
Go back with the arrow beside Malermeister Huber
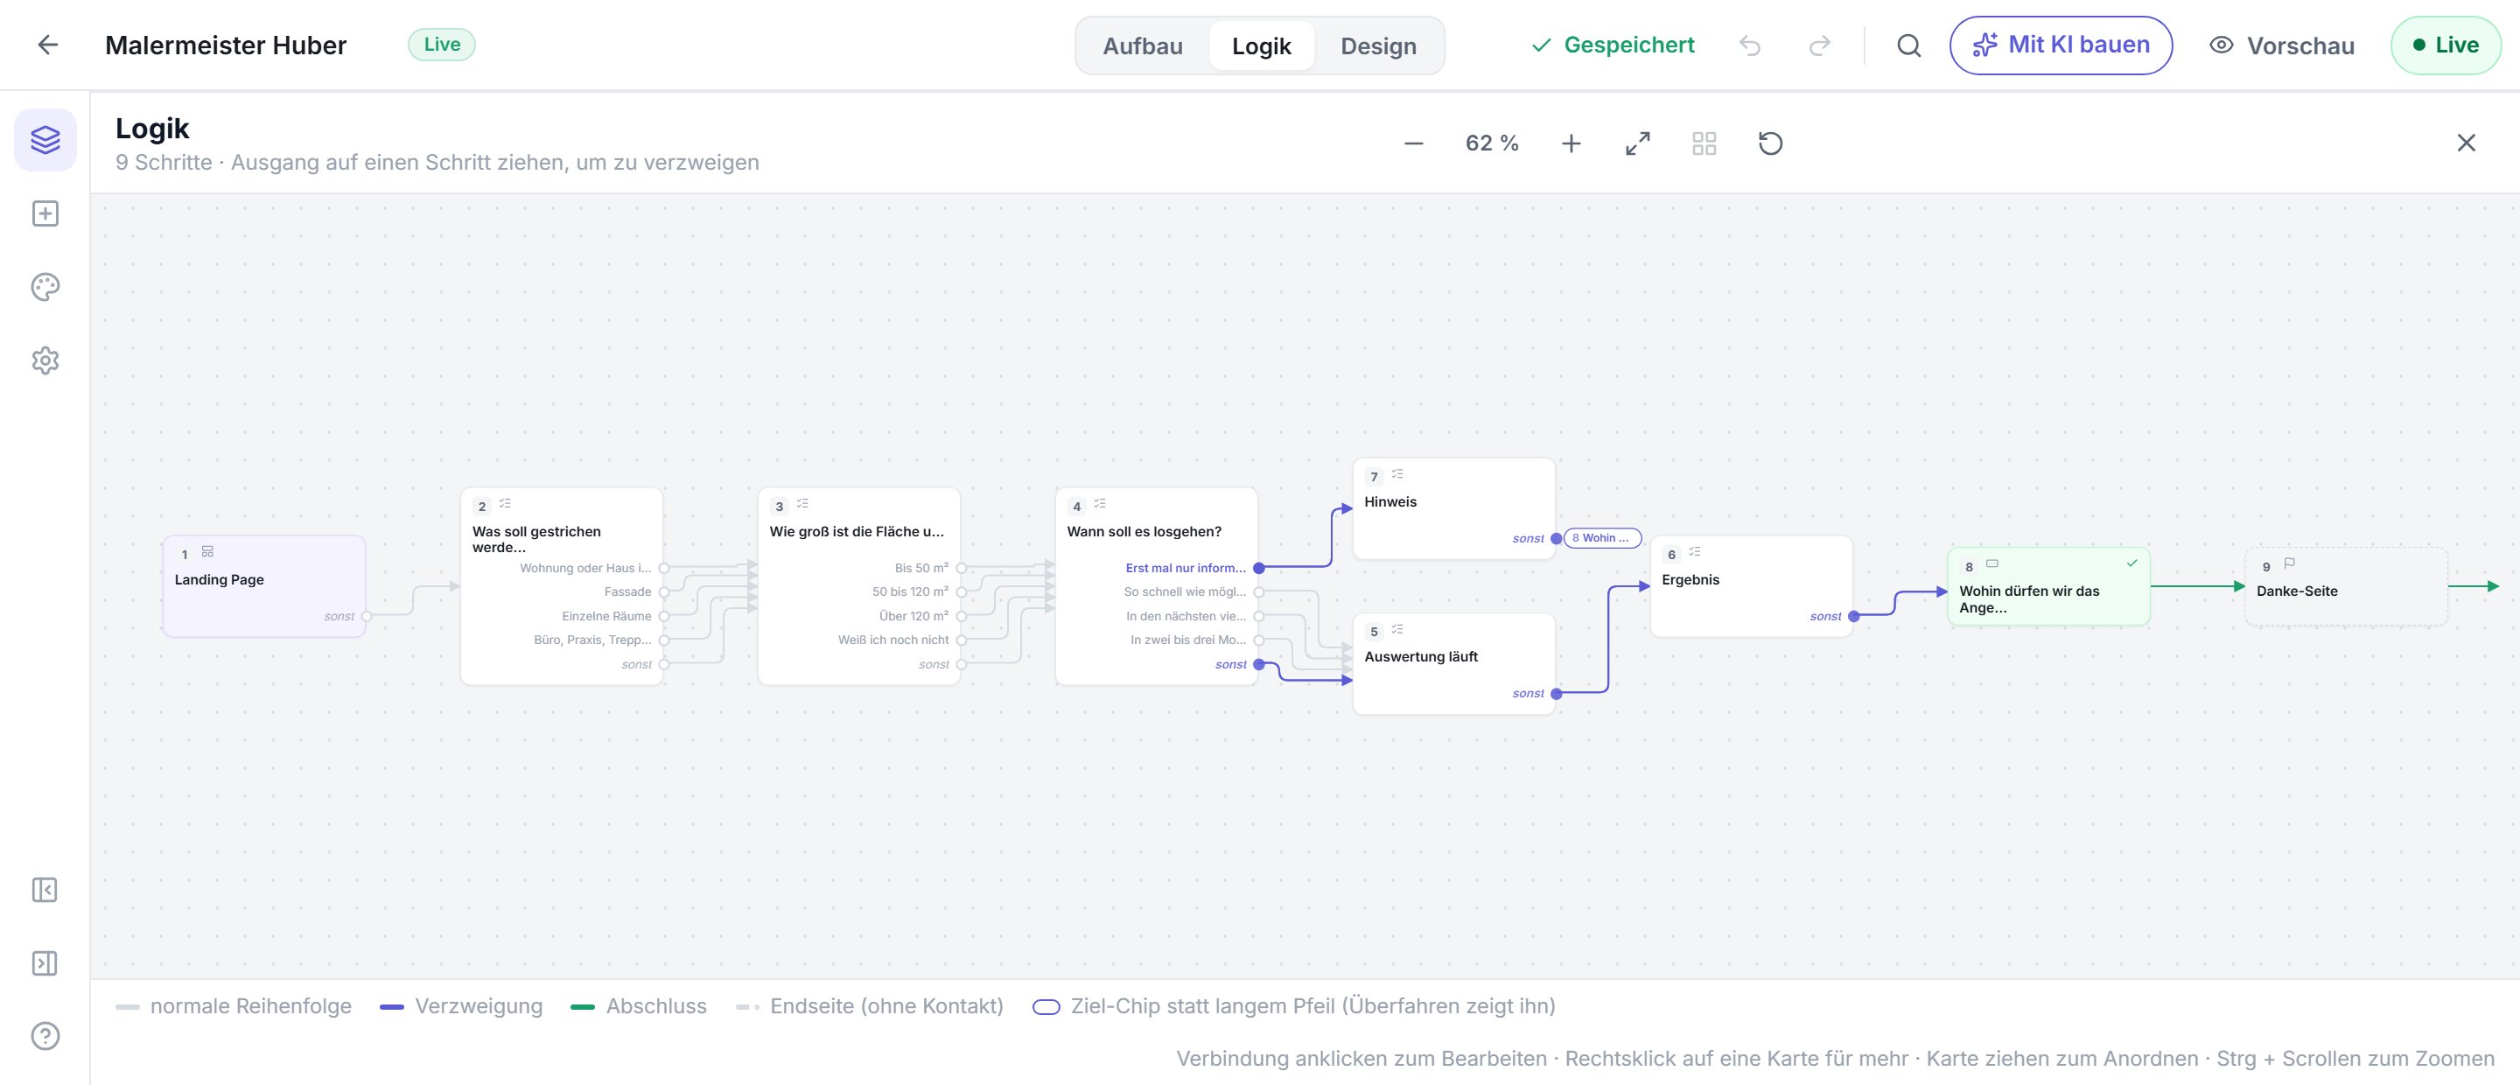47,45
